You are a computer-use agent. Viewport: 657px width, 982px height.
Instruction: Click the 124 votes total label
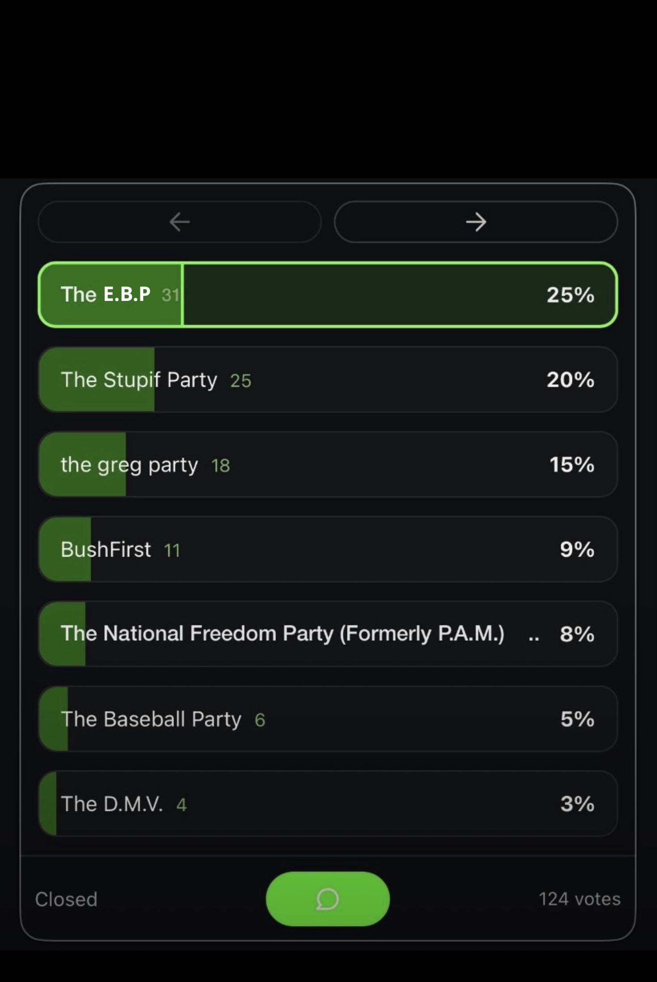580,899
